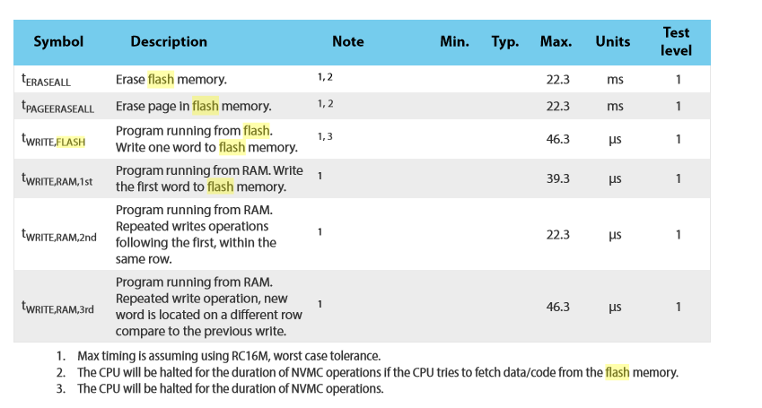Click the Test level column header
762x408 pixels.
[x=677, y=41]
